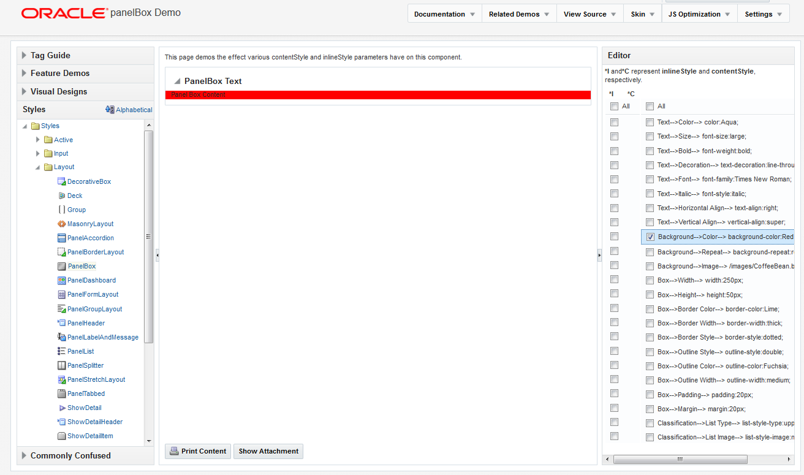This screenshot has height=475, width=804.
Task: Click the Input folder icon
Action: [48, 153]
